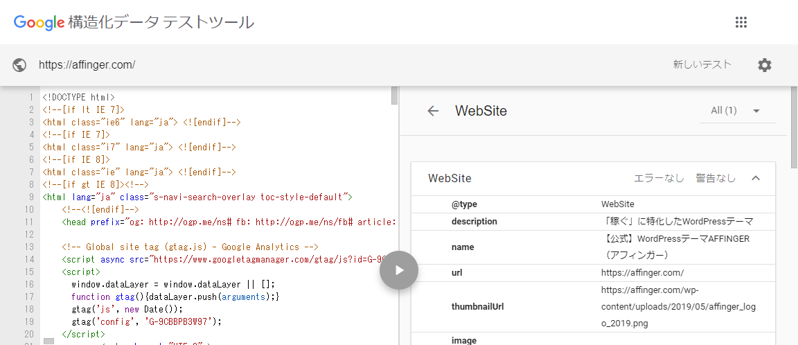Click the fold marker at code line 21
The image size is (798, 345).
[x=48, y=341]
